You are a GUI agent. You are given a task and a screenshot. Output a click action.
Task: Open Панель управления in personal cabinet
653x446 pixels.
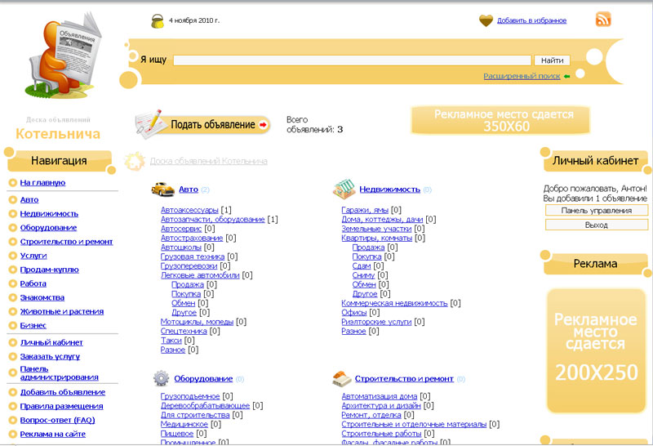tap(596, 211)
